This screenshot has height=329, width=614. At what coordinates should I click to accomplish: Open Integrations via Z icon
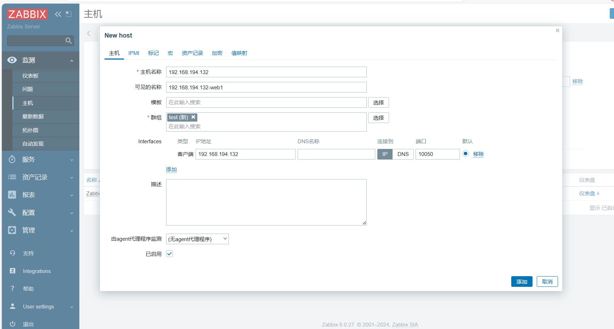tap(13, 271)
